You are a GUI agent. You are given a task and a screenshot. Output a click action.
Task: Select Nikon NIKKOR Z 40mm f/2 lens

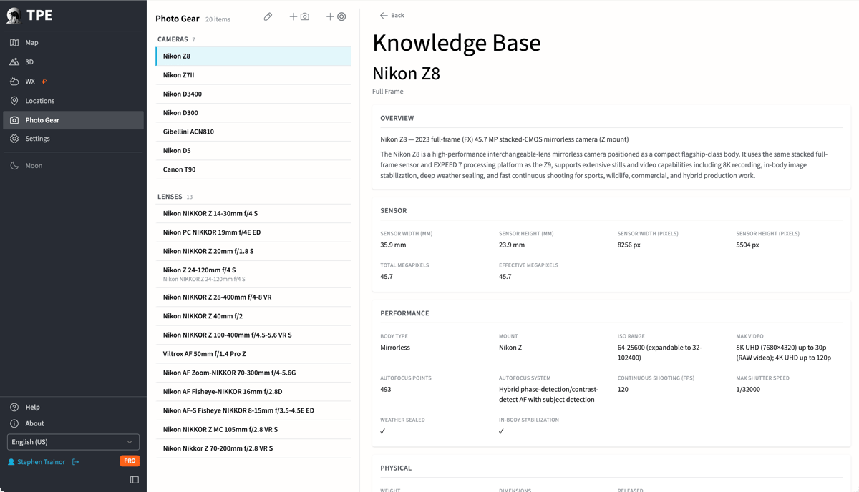tap(253, 316)
